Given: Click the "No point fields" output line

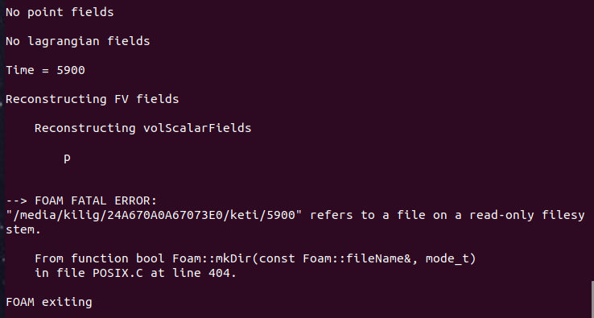Looking at the screenshot, I should coord(60,12).
